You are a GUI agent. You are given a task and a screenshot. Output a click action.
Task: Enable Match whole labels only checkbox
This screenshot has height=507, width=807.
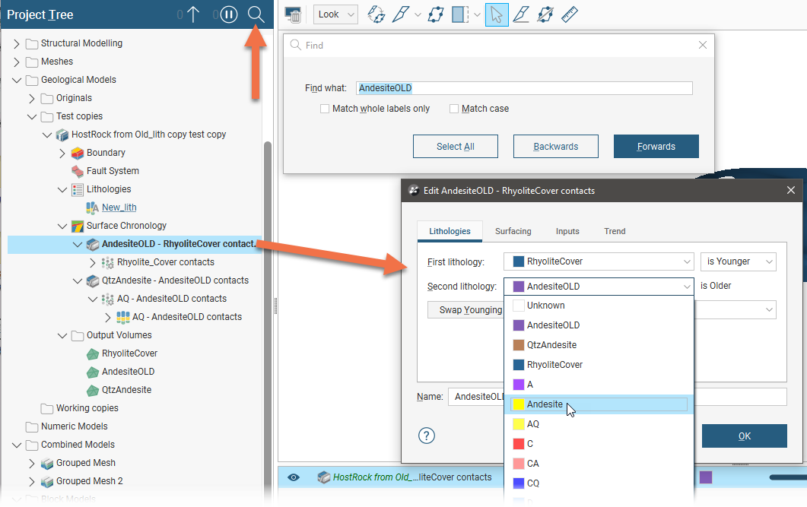(325, 109)
